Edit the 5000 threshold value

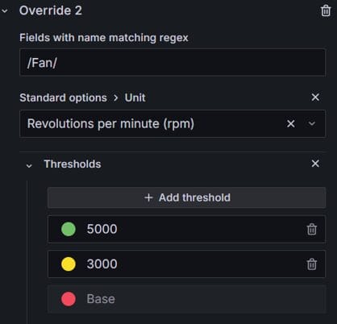pyautogui.click(x=188, y=229)
